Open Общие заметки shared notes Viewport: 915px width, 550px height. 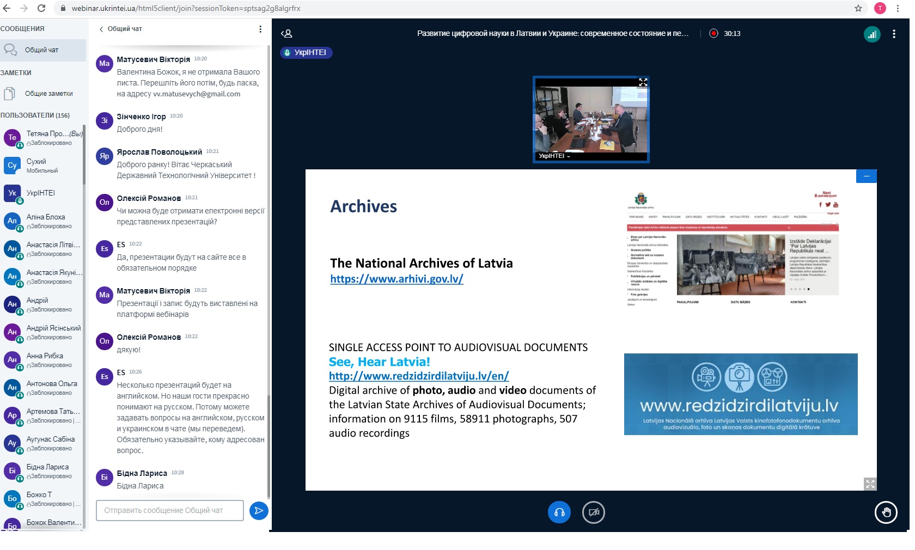(43, 94)
